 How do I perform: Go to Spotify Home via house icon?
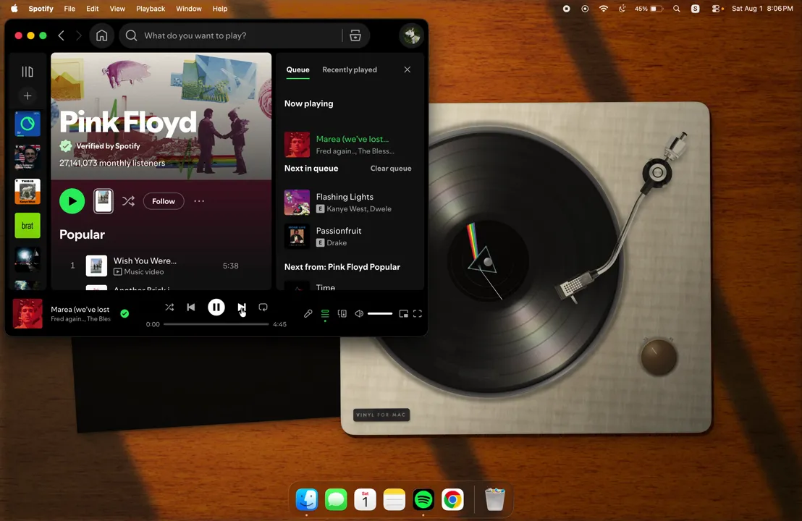tap(102, 35)
